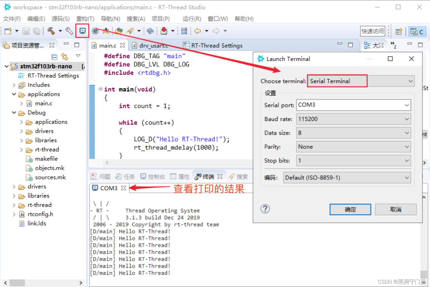Open the 运行(R) menu
430x287 pixels.
tap(192, 19)
